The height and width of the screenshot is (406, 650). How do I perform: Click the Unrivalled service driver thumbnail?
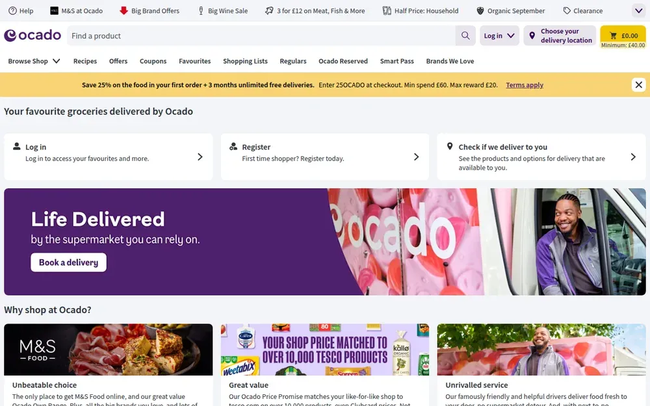(x=541, y=349)
